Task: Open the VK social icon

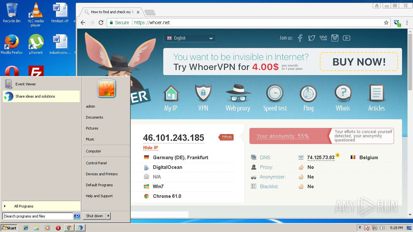Action: click(x=323, y=38)
